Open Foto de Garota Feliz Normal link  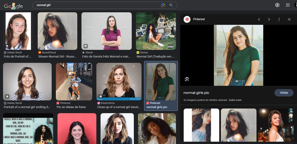106,56
